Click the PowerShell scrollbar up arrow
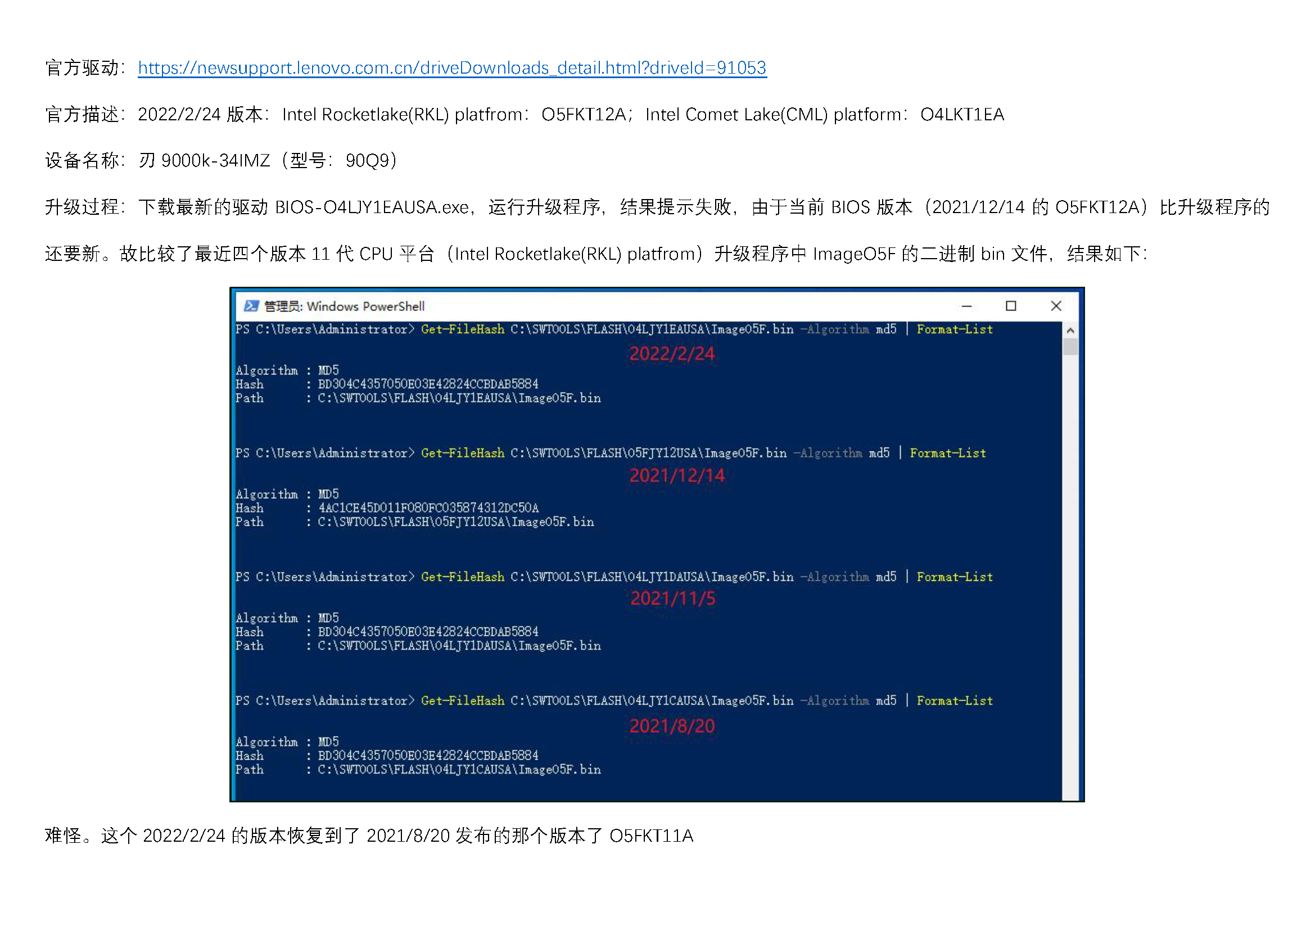Image resolution: width=1315 pixels, height=930 pixels. pos(1070,331)
